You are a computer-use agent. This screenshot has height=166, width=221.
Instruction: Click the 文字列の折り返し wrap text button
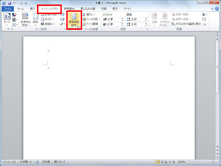165,19
